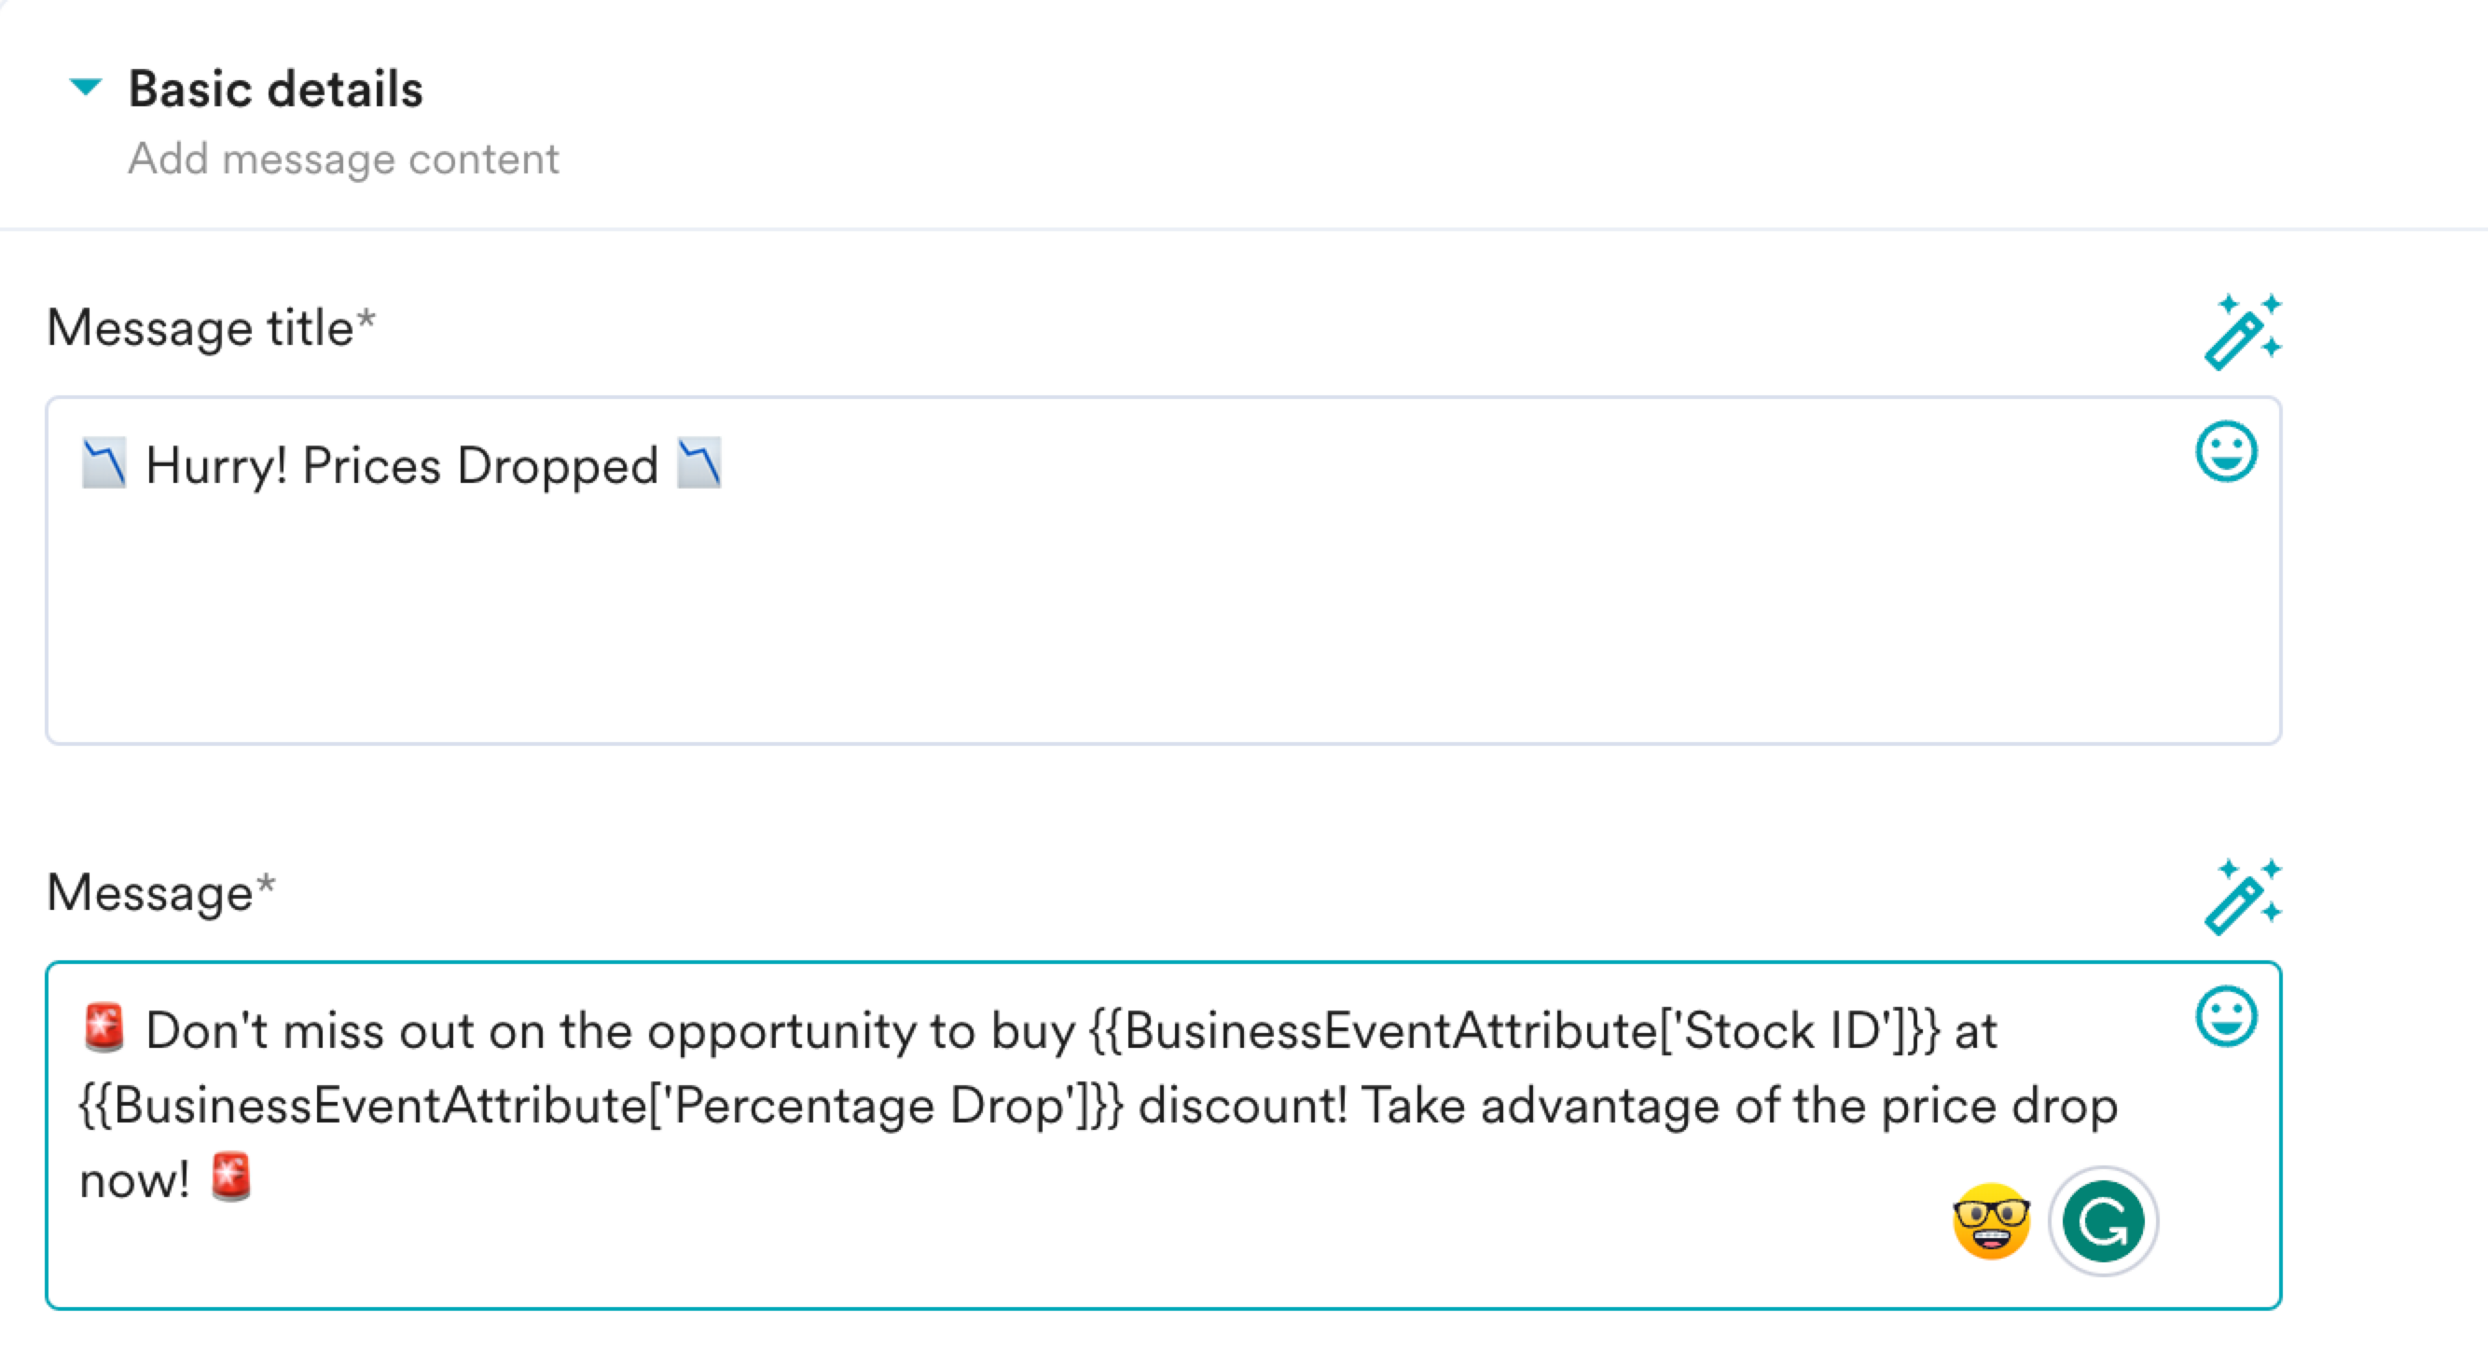Image resolution: width=2488 pixels, height=1363 pixels.
Task: Click the Basic details heading
Action: click(x=275, y=89)
